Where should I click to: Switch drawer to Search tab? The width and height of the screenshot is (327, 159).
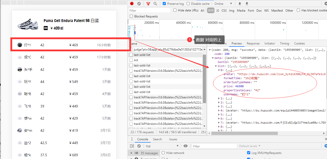coord(157,139)
